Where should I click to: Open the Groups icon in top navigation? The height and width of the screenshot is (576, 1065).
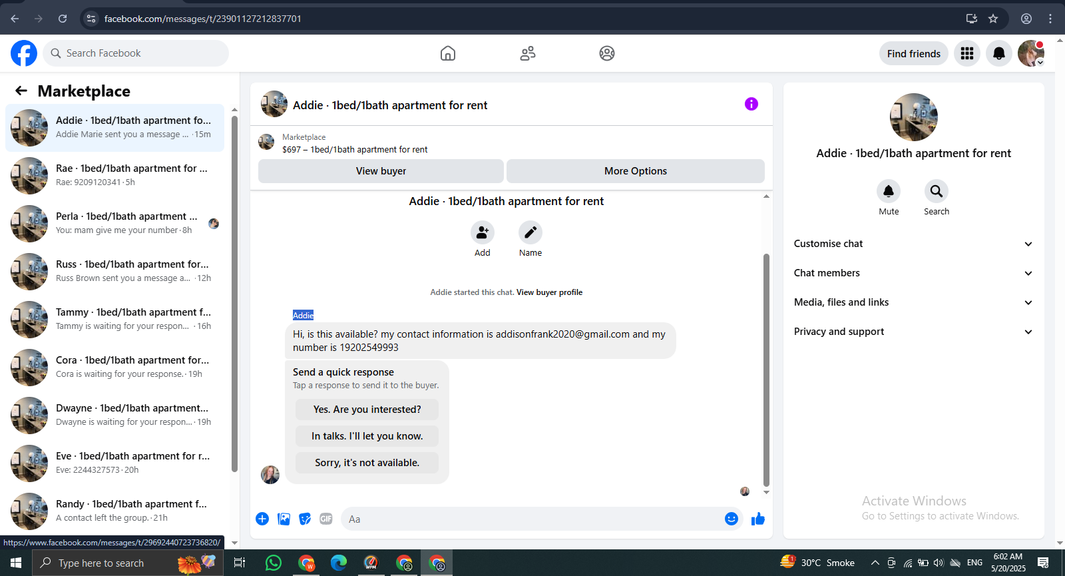click(x=607, y=53)
